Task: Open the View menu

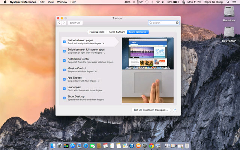Action: pyautogui.click(x=51, y=2)
